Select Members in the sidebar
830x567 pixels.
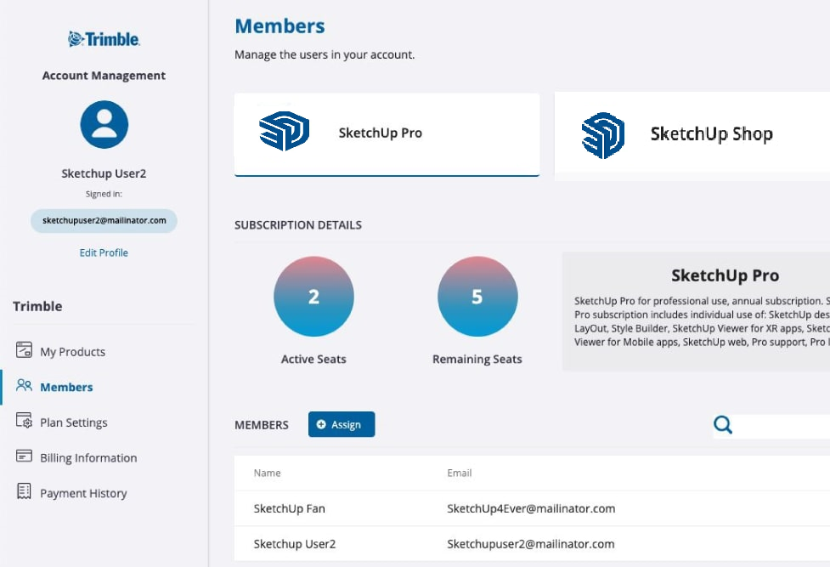click(66, 388)
